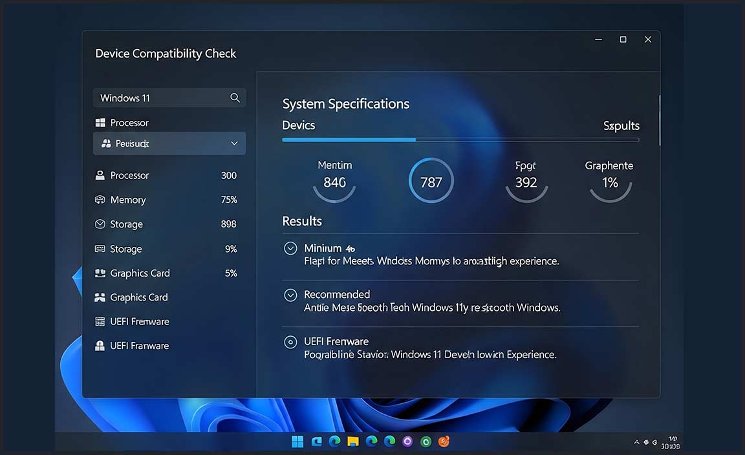Click the Graphics Card value 5%

231,273
